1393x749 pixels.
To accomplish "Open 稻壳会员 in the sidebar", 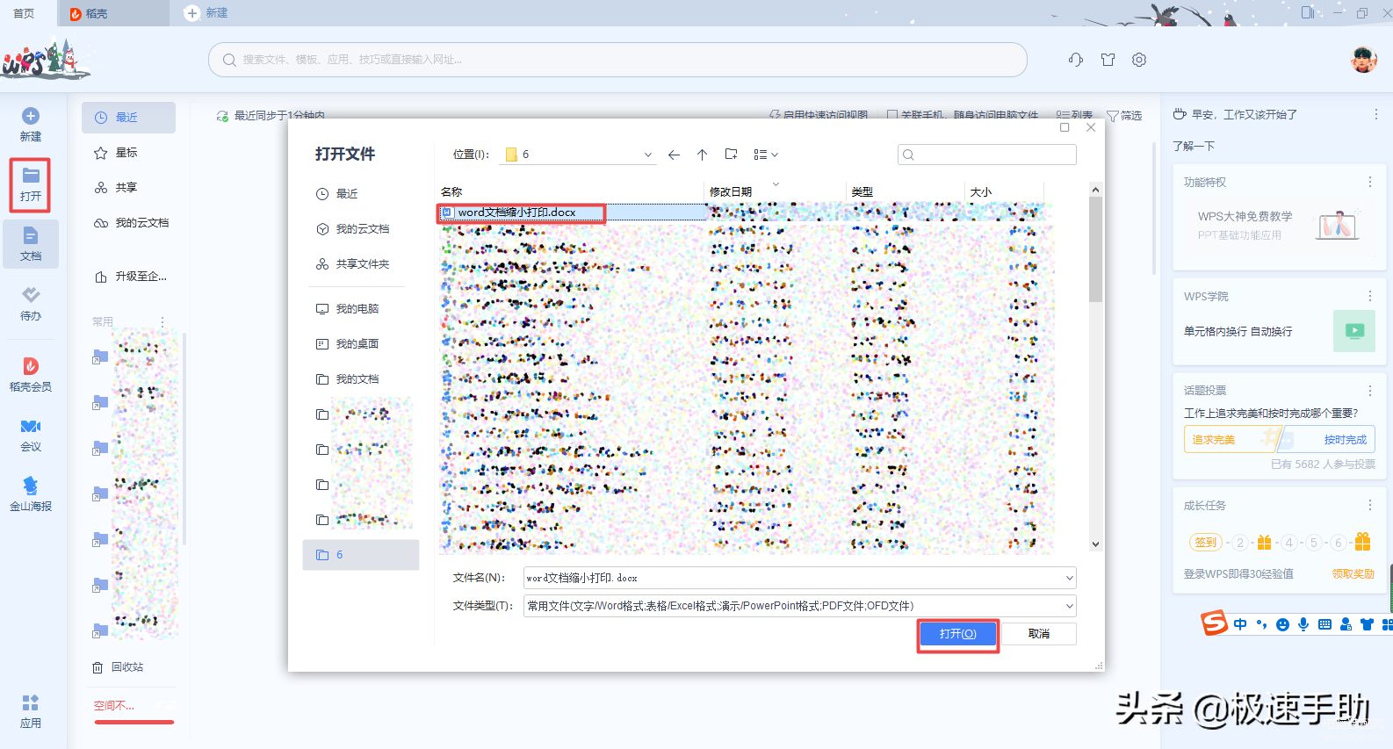I will click(x=31, y=374).
